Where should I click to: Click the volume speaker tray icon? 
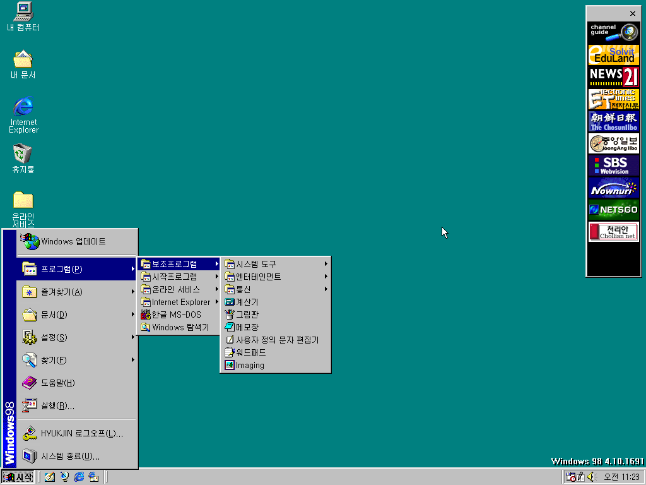(x=592, y=477)
